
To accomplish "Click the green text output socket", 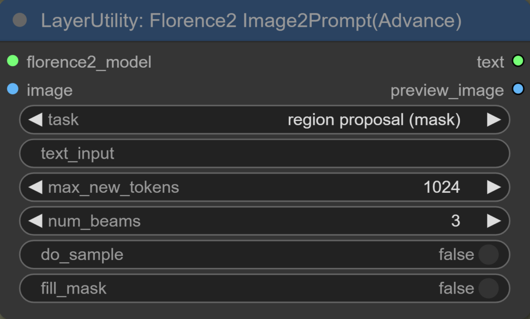I will pyautogui.click(x=518, y=62).
